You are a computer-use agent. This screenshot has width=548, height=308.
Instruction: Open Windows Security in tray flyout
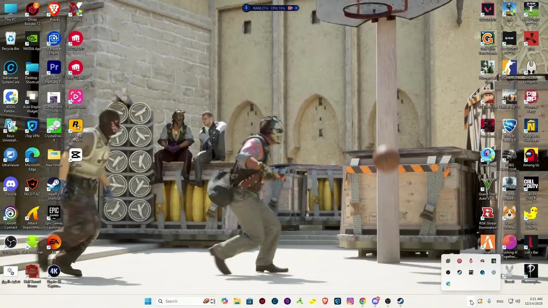point(448,284)
